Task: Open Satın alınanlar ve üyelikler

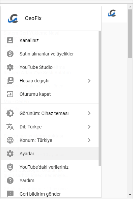Action: (x=50, y=54)
